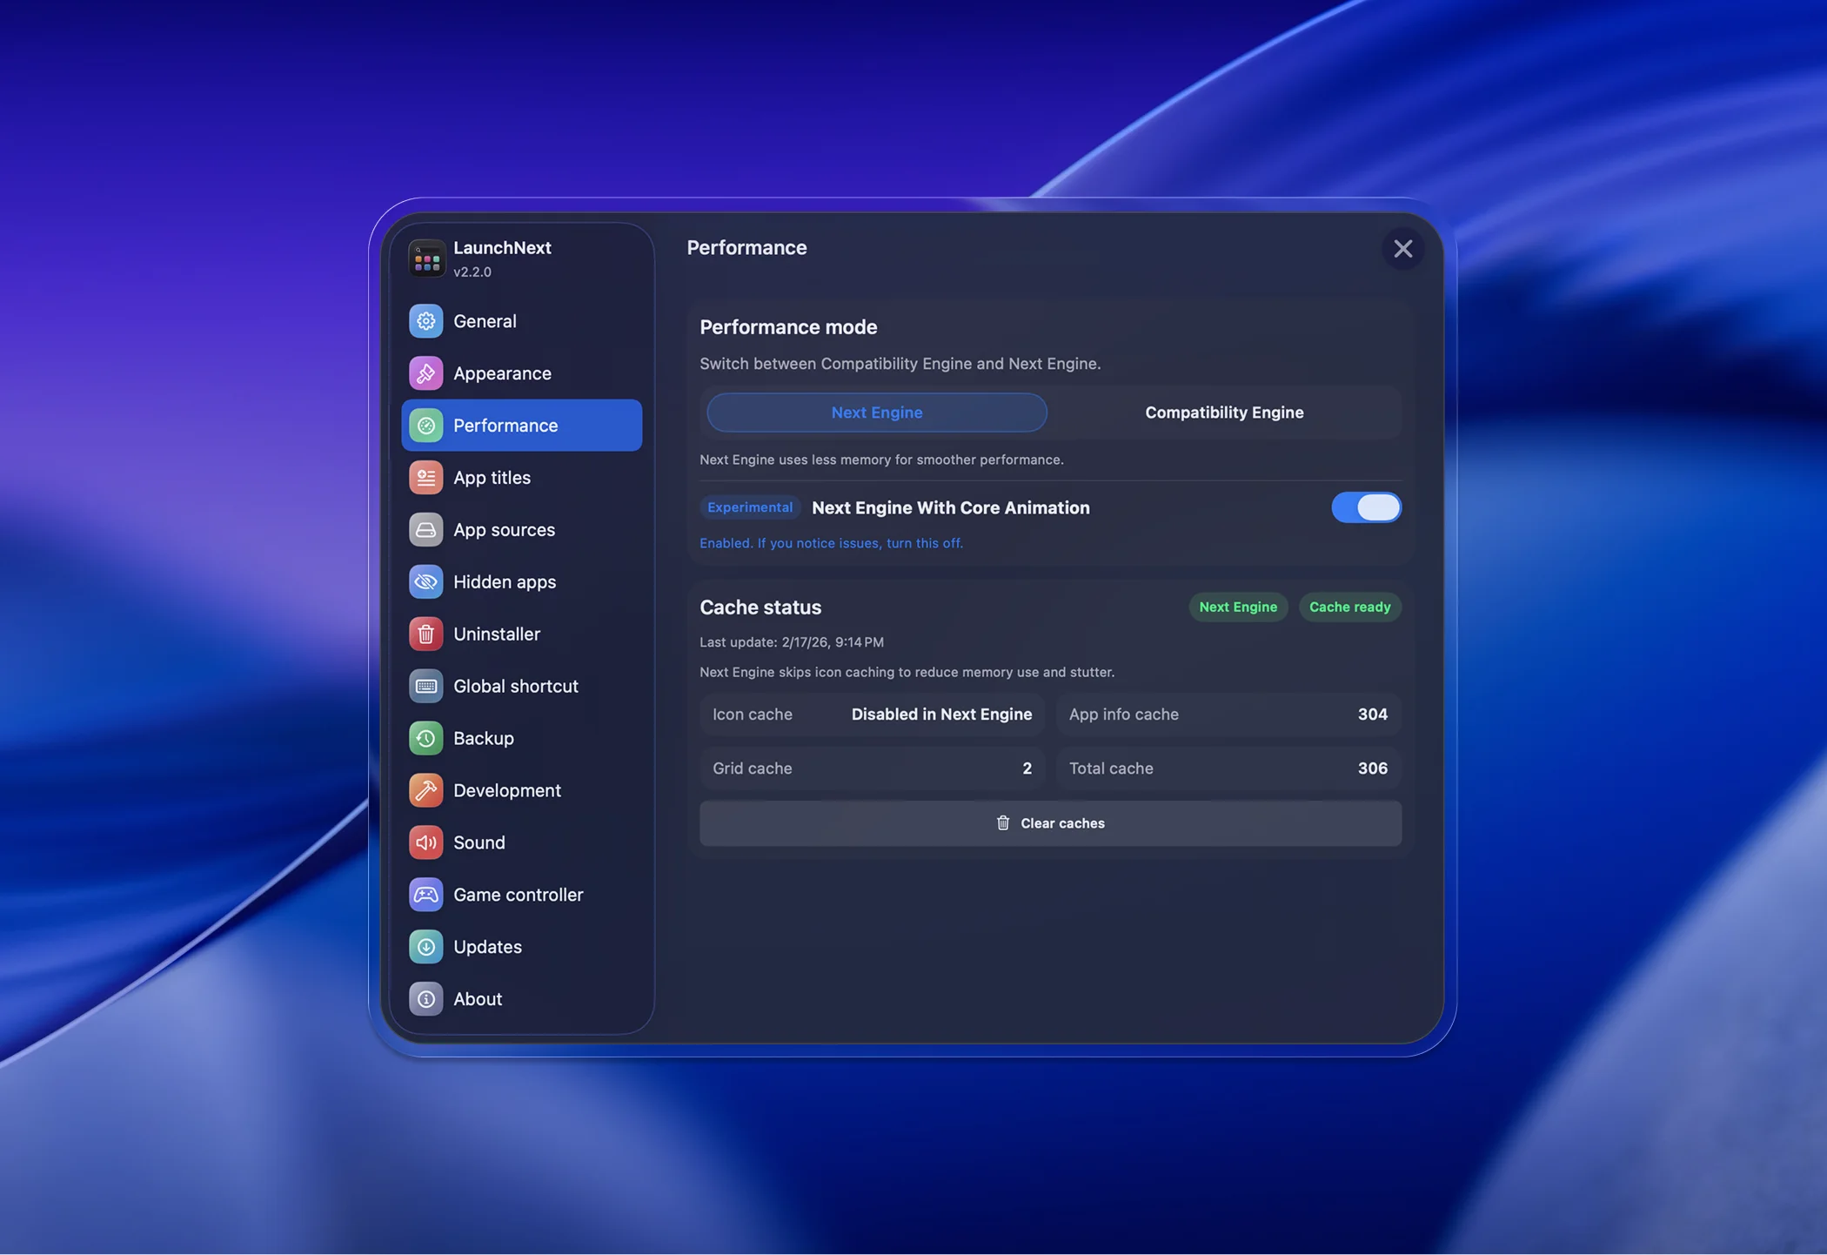Click the General gear icon
This screenshot has height=1255, width=1827.
(425, 321)
